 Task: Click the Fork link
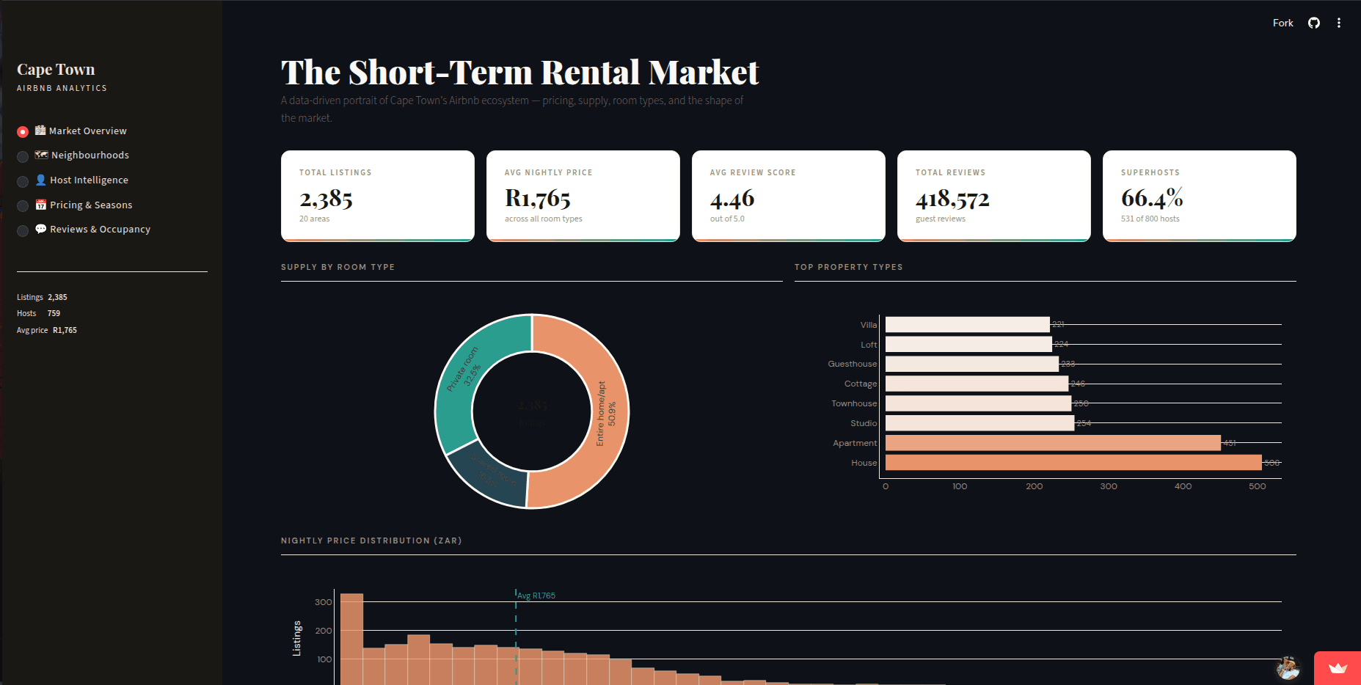[x=1282, y=23]
